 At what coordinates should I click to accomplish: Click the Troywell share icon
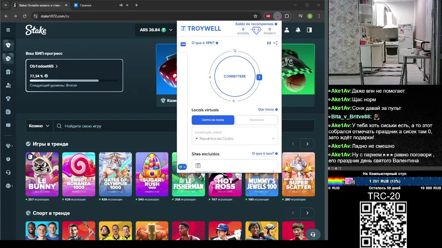(276, 43)
